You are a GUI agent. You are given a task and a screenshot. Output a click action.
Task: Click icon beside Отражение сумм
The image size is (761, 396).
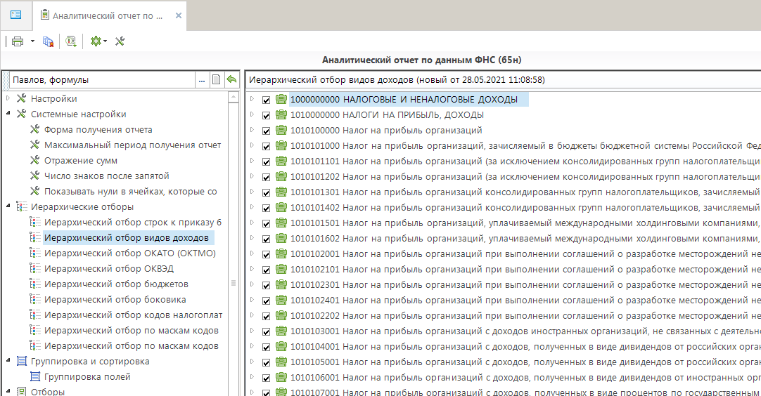35,160
